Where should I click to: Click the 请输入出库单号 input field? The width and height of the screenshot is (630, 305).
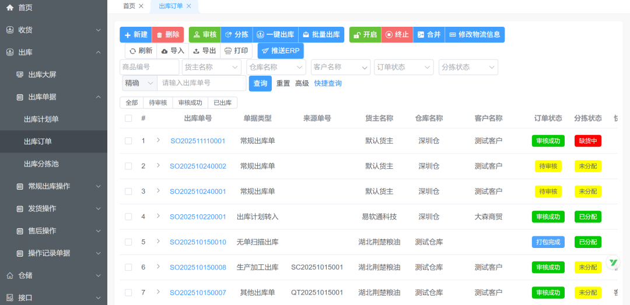pos(201,84)
